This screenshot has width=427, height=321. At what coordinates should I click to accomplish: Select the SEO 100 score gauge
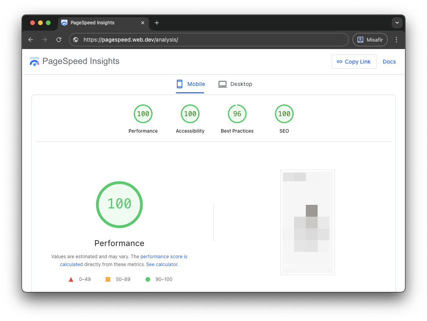[284, 114]
